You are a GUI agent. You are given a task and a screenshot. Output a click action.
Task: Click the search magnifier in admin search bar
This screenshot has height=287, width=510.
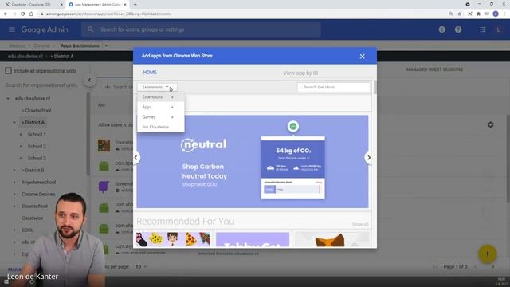coord(90,29)
